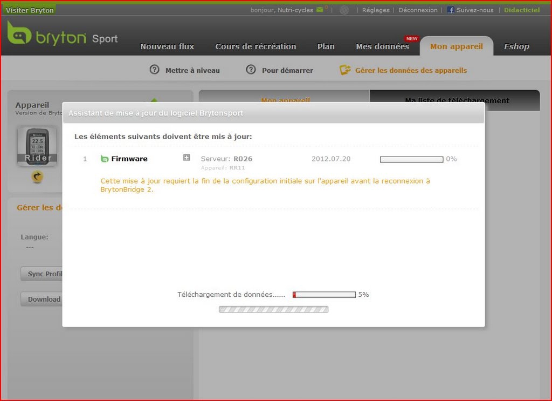Click the Facebook icon next to Suivez-nous
Viewport: 552px width, 401px height.
click(451, 10)
